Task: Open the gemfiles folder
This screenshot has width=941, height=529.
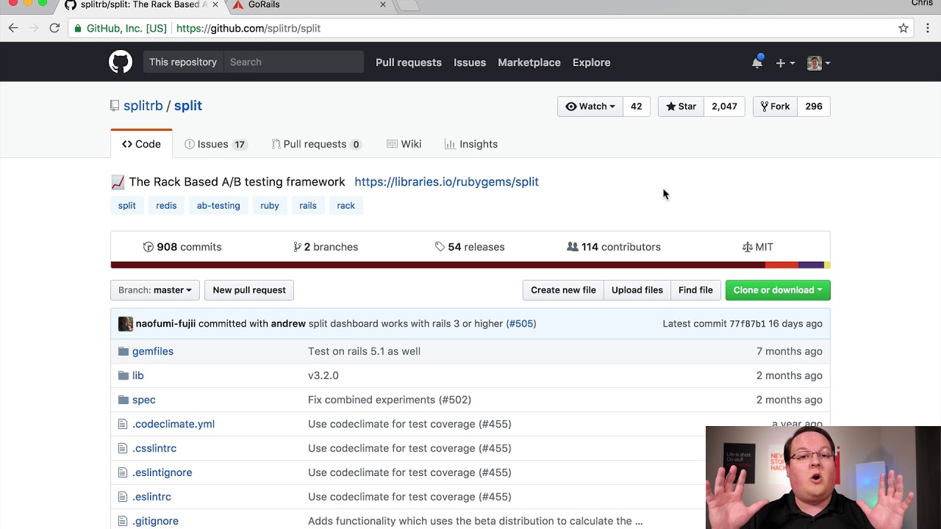Action: [x=153, y=351]
